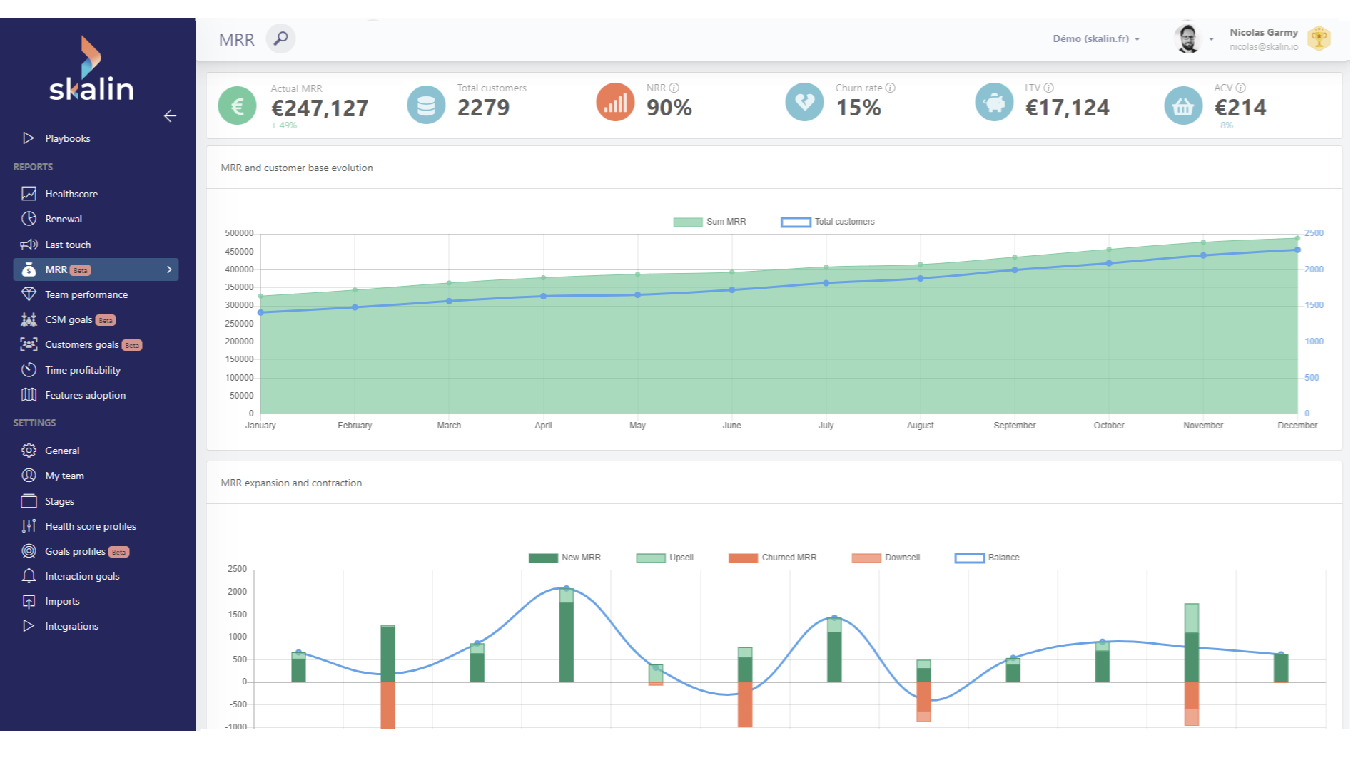
Task: Click the NRR info icon
Action: click(x=674, y=88)
